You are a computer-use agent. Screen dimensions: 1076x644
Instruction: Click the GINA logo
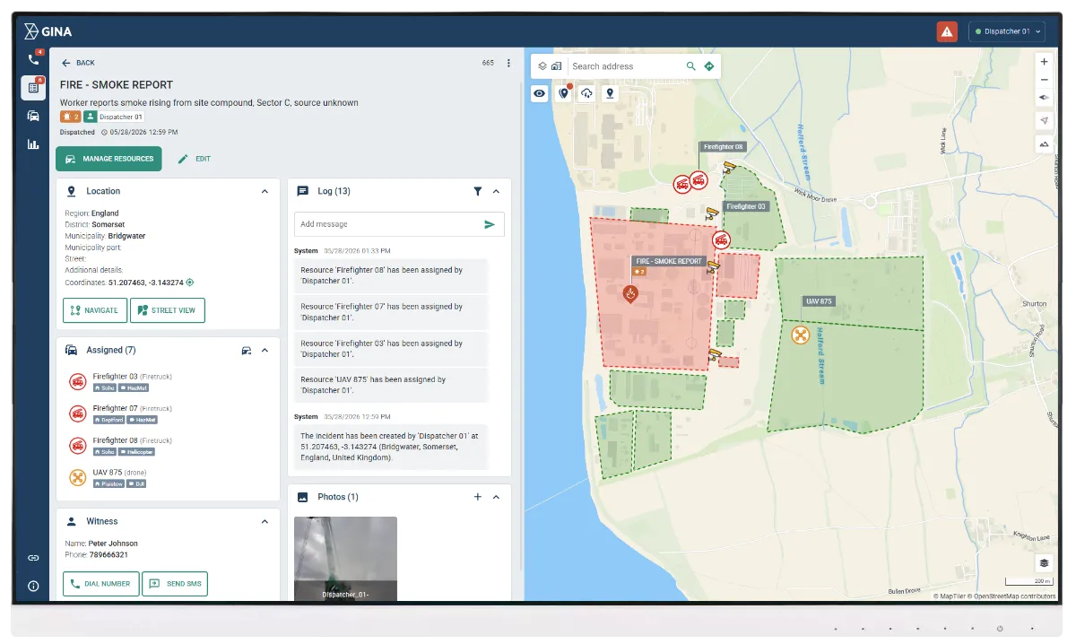pyautogui.click(x=48, y=31)
